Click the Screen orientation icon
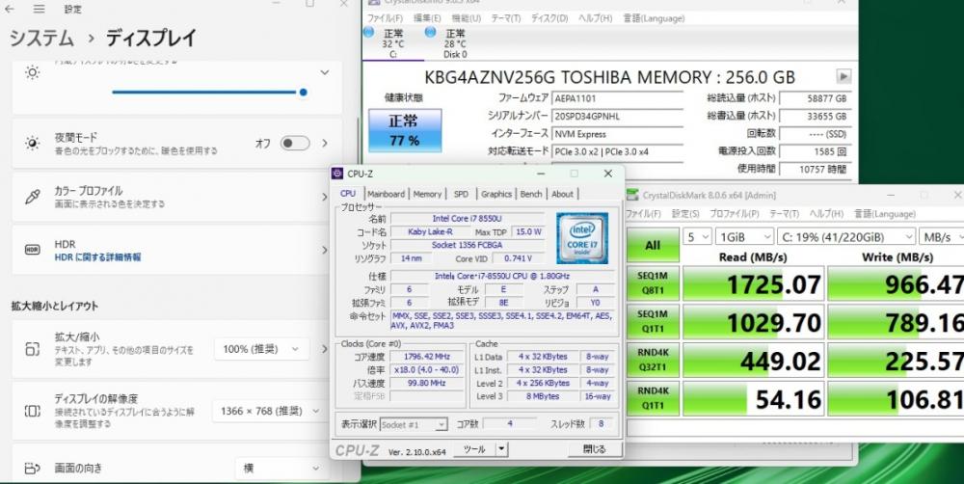This screenshot has height=484, width=964. [x=33, y=469]
